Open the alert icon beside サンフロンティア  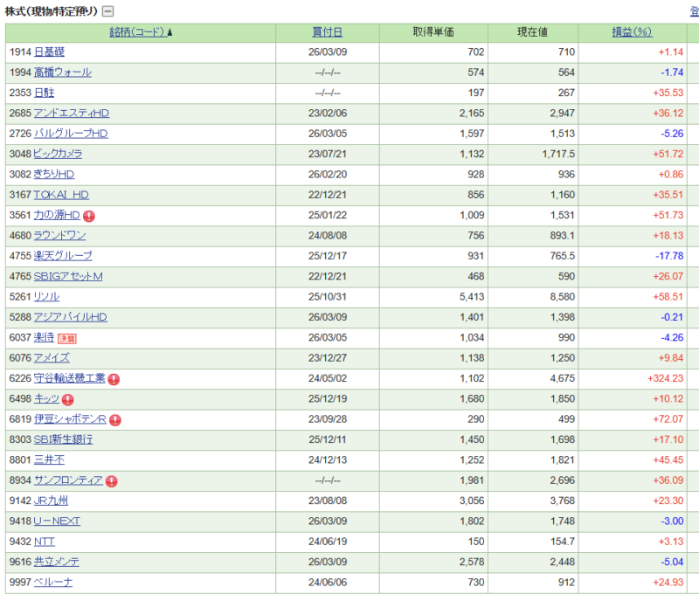point(111,481)
